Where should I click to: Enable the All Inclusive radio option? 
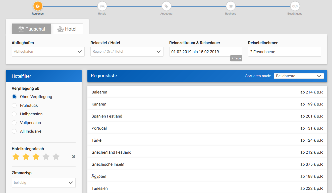[x=14, y=131]
